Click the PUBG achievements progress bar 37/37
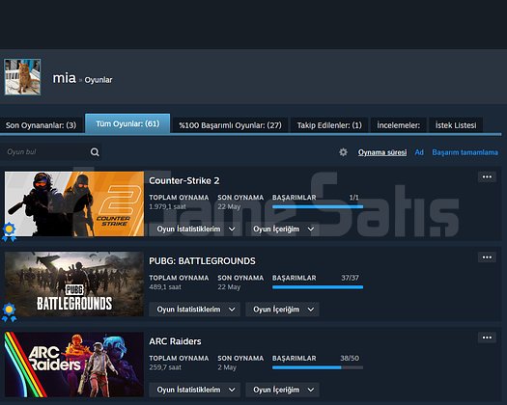 tap(318, 287)
